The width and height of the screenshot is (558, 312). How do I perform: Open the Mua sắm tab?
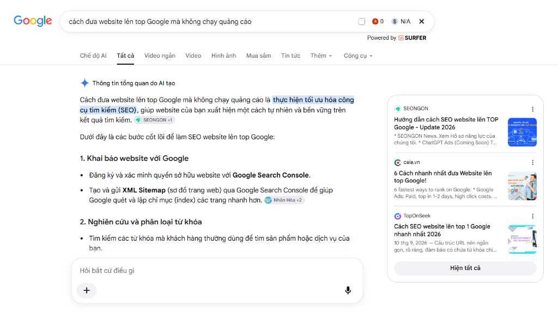(258, 56)
